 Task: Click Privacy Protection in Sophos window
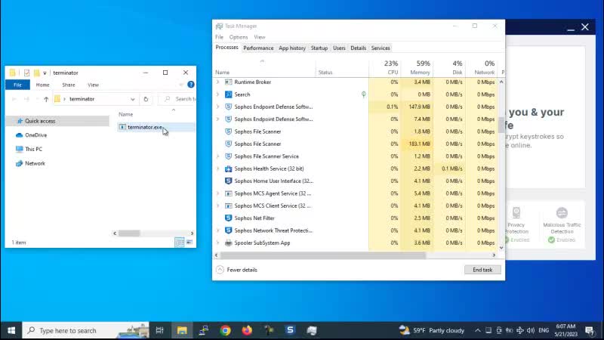click(x=516, y=224)
